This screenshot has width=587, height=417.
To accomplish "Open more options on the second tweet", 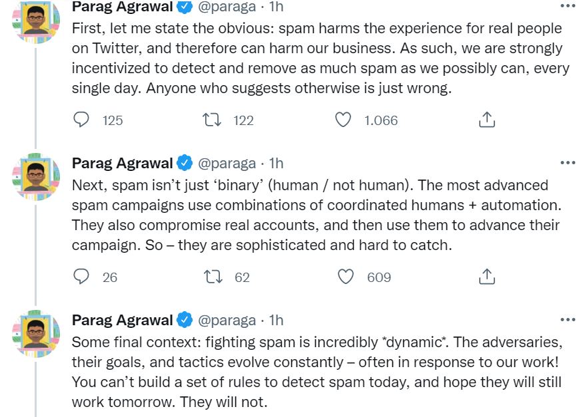I will (567, 163).
